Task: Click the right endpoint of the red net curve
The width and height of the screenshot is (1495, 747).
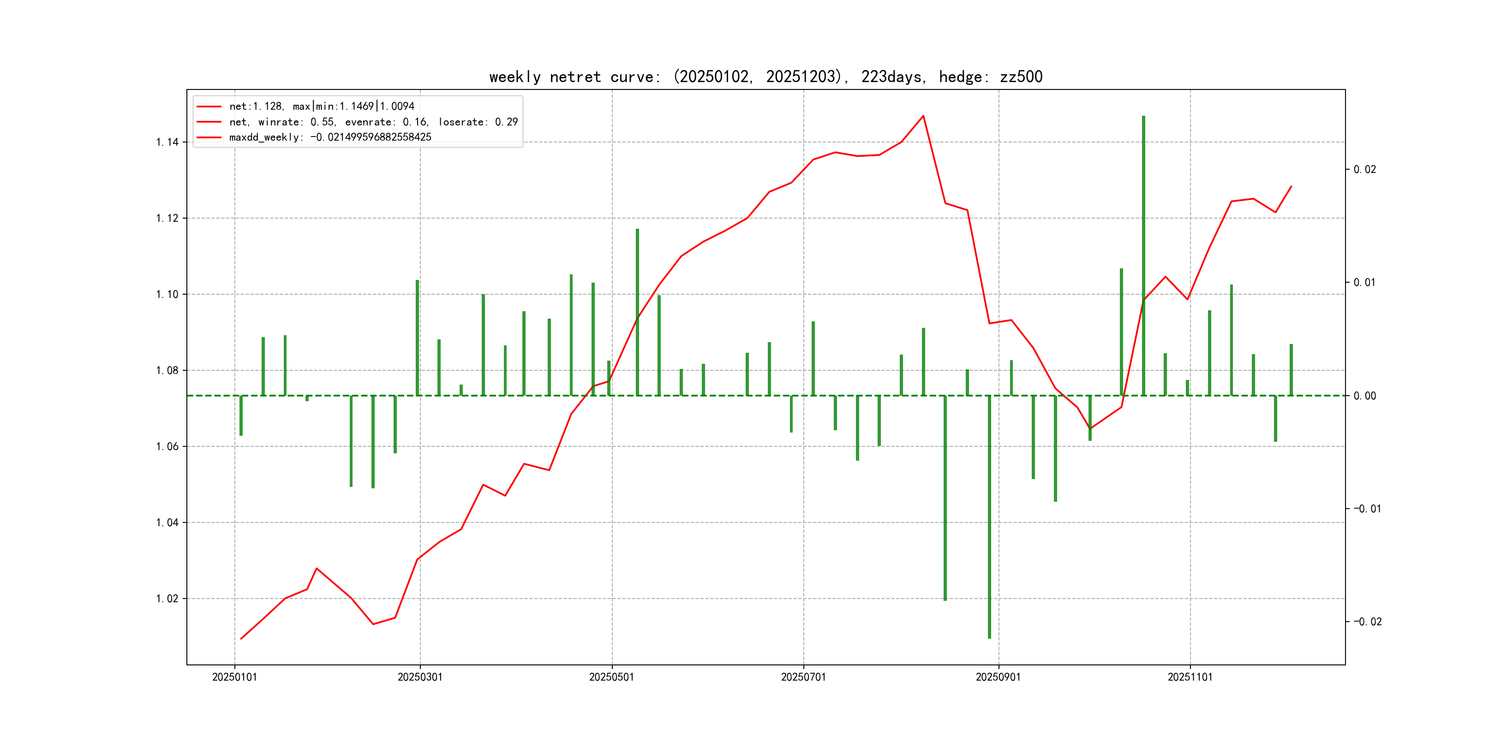Action: tap(1292, 186)
